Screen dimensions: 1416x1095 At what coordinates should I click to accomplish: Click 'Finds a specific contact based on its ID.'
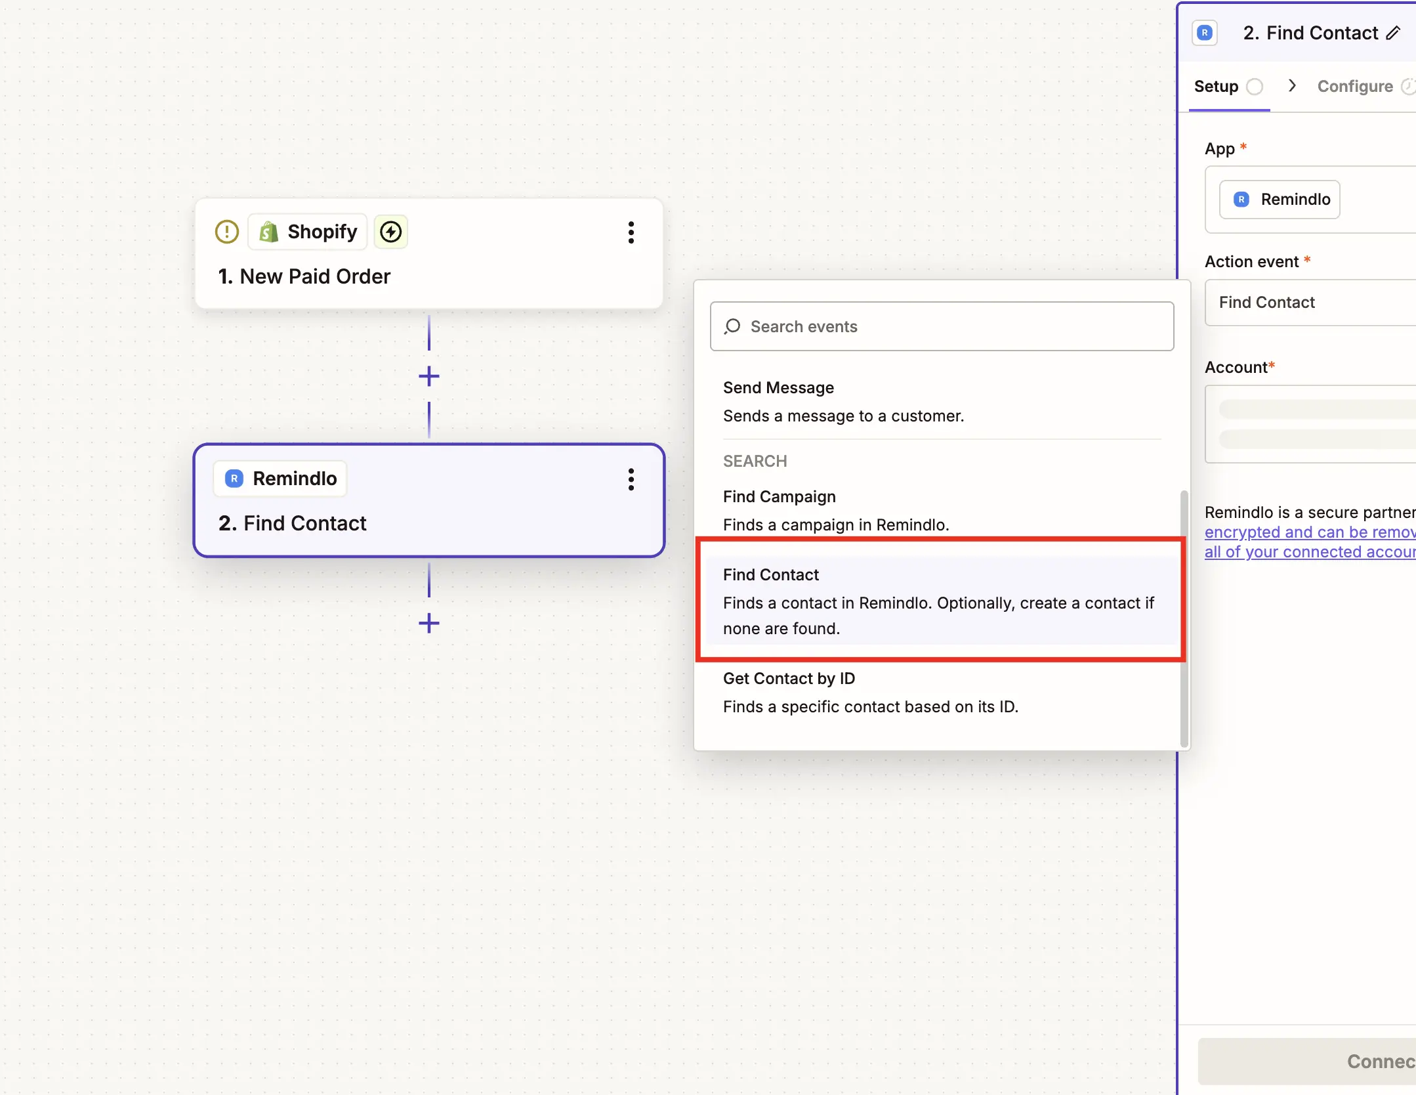click(871, 707)
